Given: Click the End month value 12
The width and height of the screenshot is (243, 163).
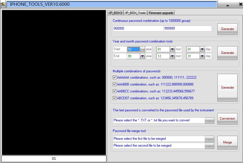Looking at the screenshot, I should 163,56.
